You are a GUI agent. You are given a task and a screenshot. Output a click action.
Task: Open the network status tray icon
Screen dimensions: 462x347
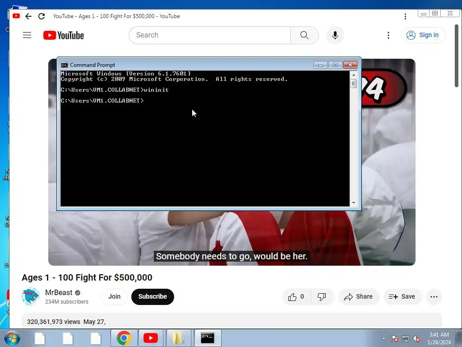[x=406, y=338]
